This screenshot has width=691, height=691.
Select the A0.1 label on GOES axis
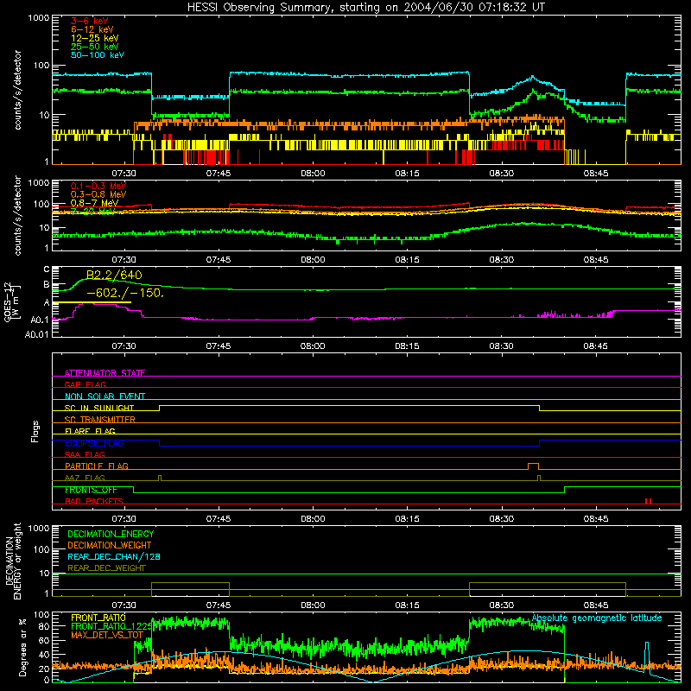coord(40,320)
